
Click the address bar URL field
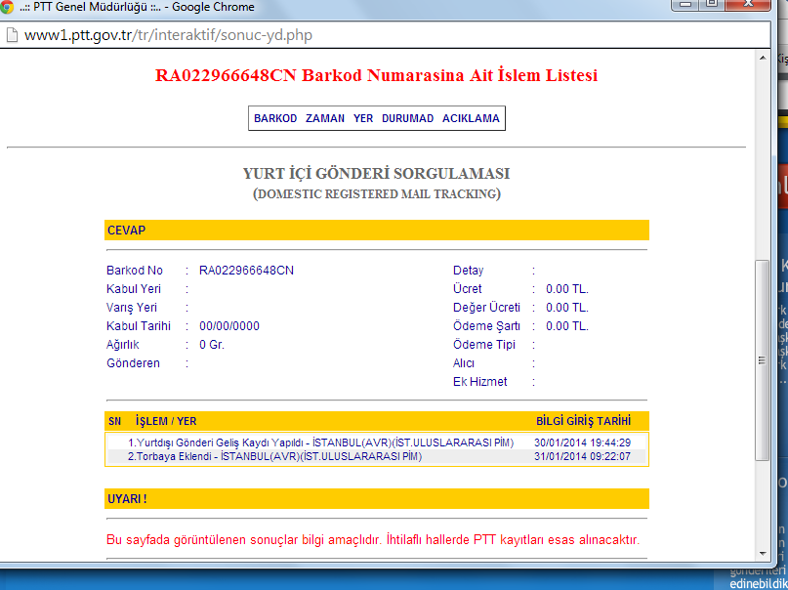(387, 35)
